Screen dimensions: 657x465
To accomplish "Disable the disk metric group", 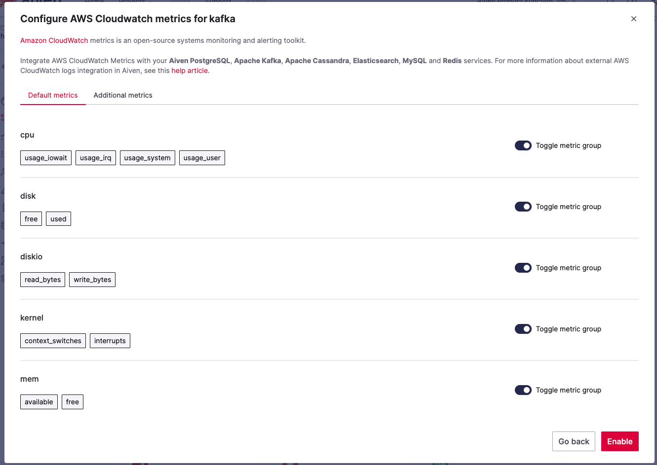I will click(523, 207).
